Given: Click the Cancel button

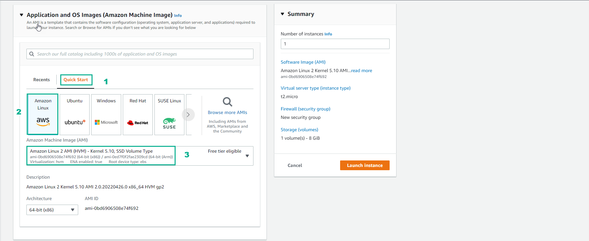Looking at the screenshot, I should pos(295,165).
